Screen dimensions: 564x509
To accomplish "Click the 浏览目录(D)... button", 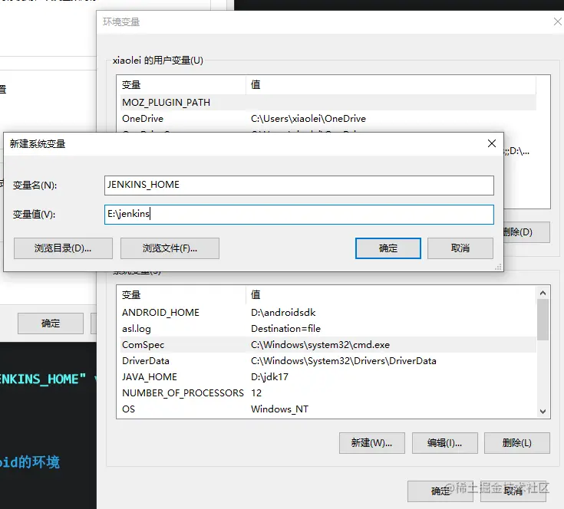I will pos(63,248).
